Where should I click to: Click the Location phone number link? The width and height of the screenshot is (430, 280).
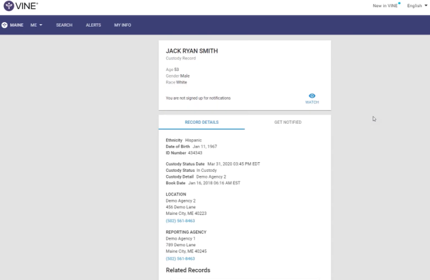click(x=180, y=221)
